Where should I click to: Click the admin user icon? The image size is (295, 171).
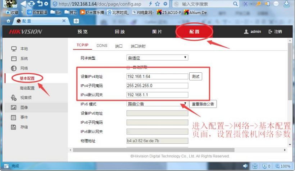246,32
